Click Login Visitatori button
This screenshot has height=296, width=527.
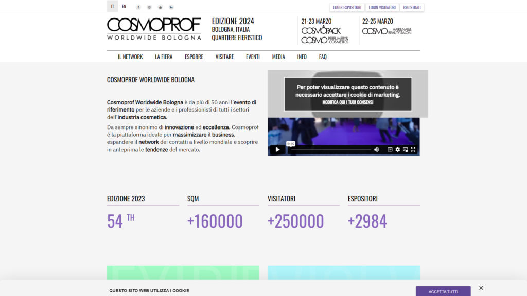point(382,7)
